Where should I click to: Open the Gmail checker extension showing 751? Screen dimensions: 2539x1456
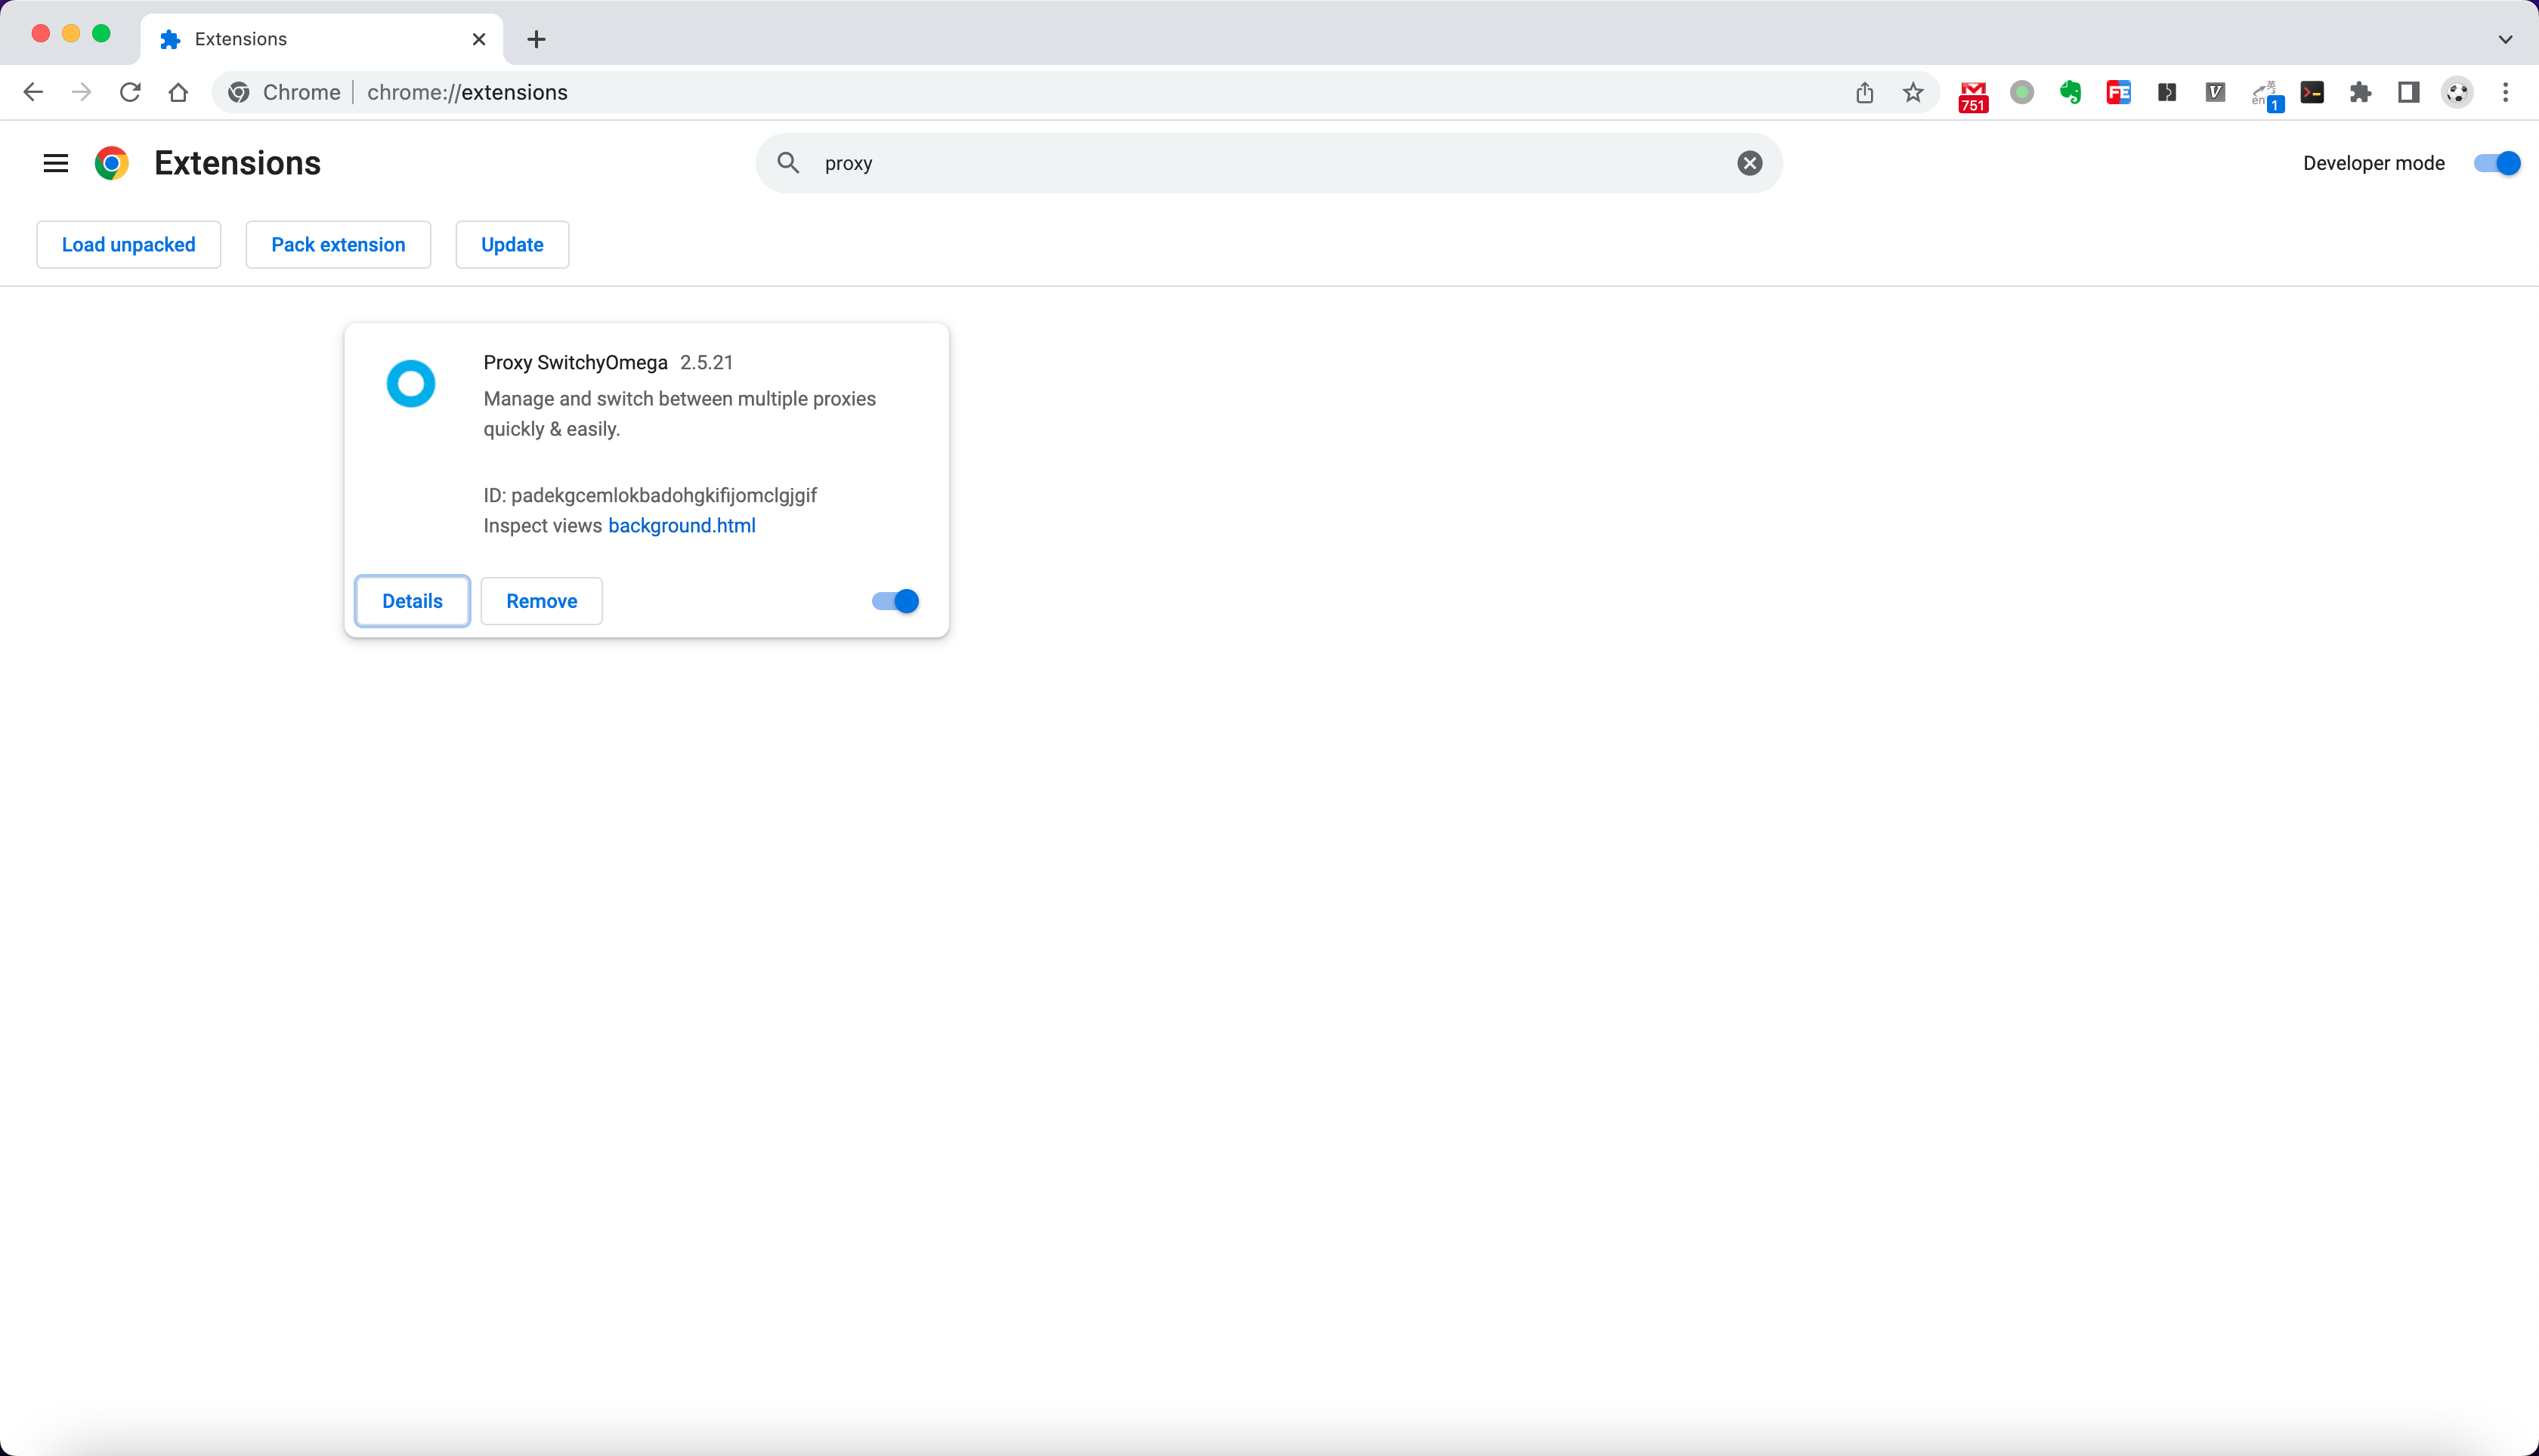pyautogui.click(x=1972, y=94)
